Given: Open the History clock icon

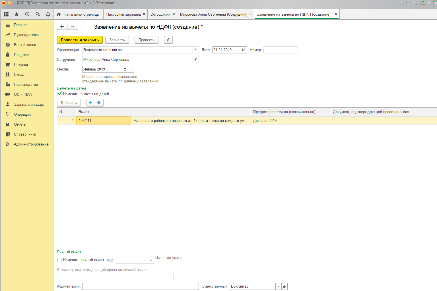Looking at the screenshot, I should [27, 14].
